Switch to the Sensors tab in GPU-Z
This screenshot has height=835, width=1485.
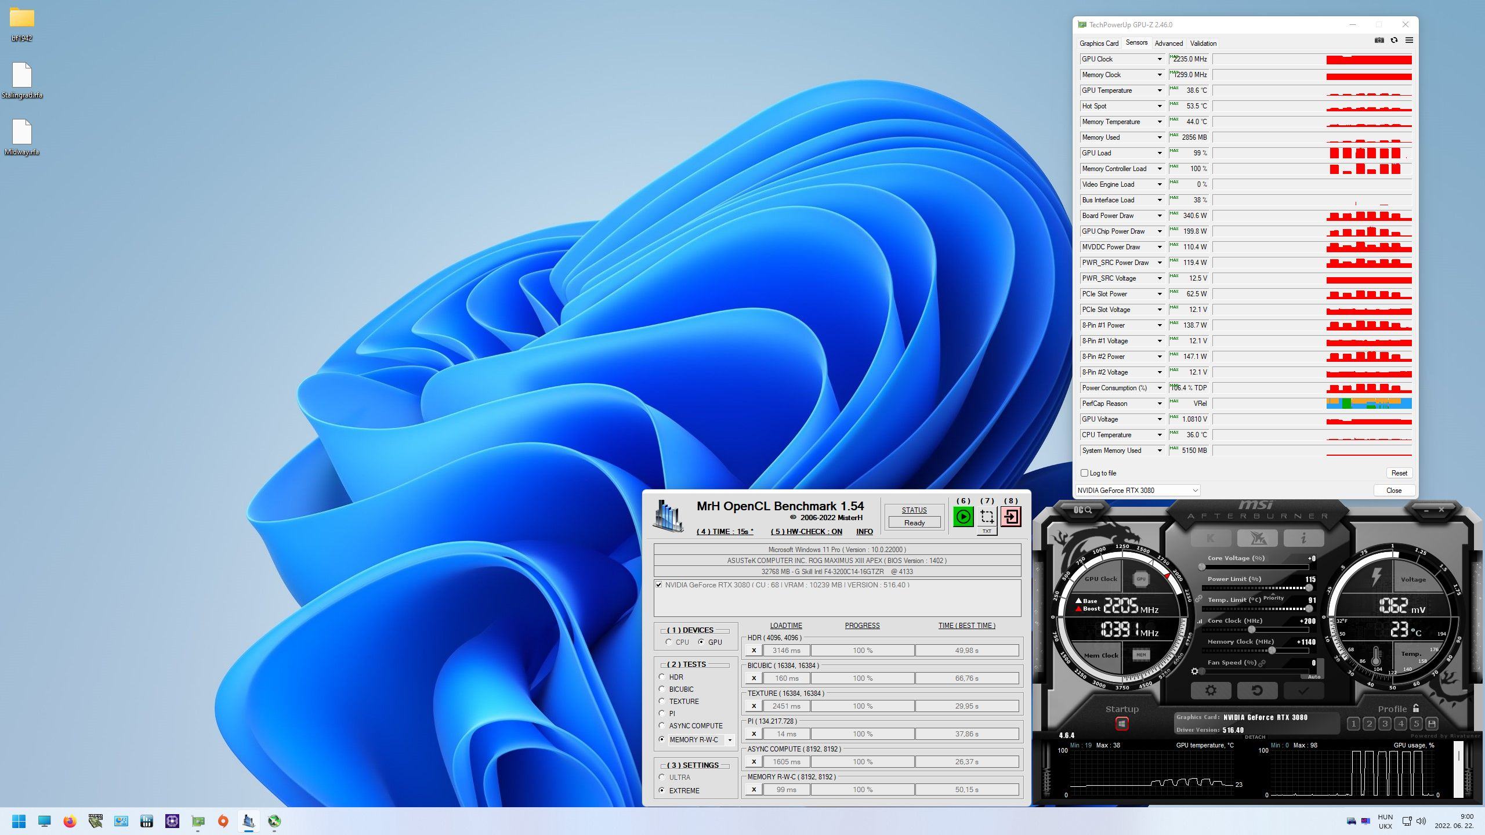(1136, 42)
